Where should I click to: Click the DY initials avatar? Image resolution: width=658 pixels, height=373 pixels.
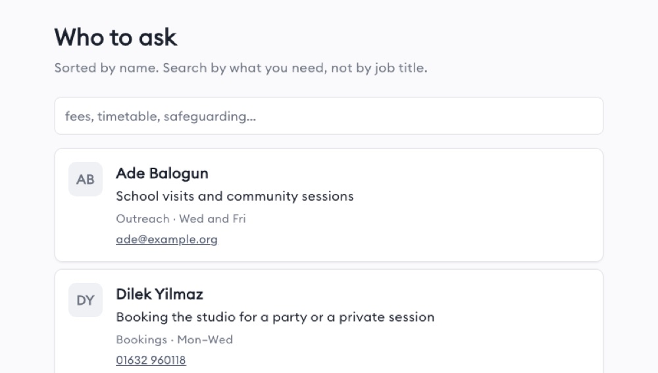coord(86,300)
